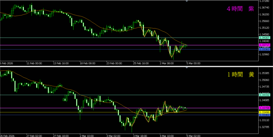Click the chart shift triangle on the top chart

187,1
